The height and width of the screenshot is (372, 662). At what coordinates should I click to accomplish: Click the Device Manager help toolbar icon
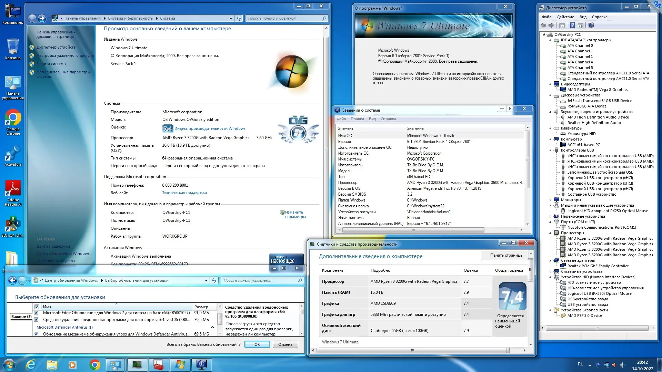572,25
